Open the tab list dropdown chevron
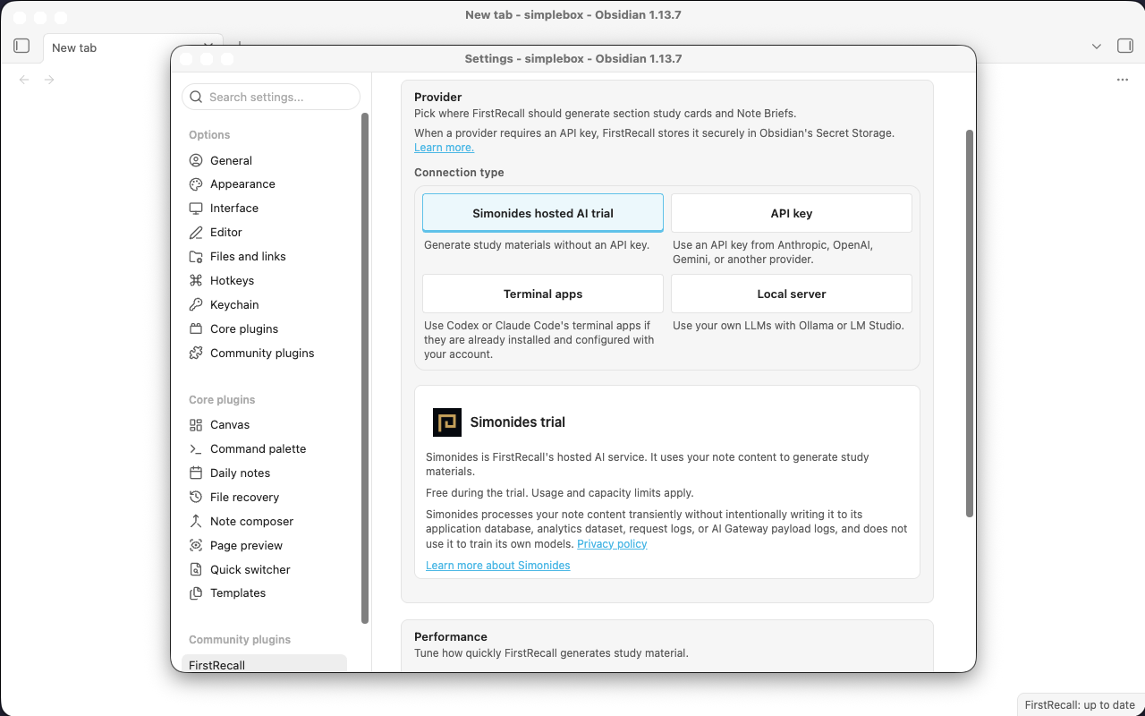Screen dimensions: 1145x716 [x=1097, y=47]
